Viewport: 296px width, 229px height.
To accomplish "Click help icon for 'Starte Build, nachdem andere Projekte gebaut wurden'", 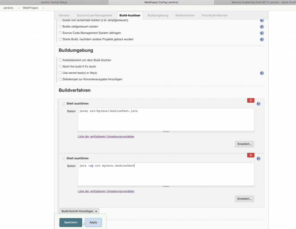I will (x=262, y=39).
